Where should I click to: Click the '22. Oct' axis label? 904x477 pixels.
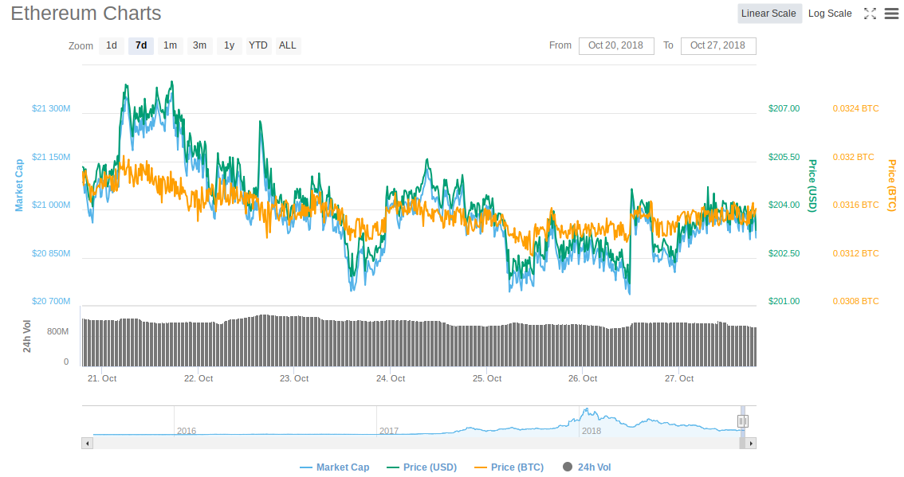point(198,378)
